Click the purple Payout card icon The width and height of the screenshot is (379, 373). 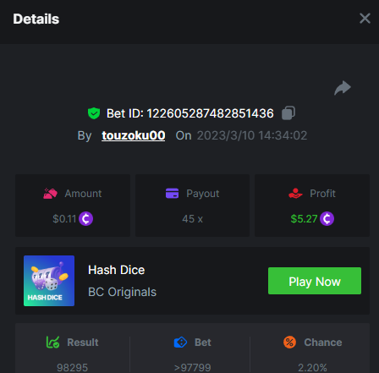coord(172,194)
